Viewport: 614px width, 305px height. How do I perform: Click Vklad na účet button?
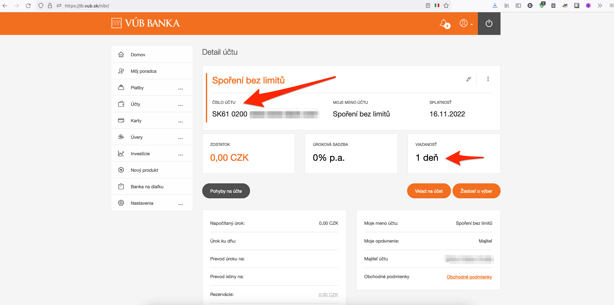[x=429, y=191]
